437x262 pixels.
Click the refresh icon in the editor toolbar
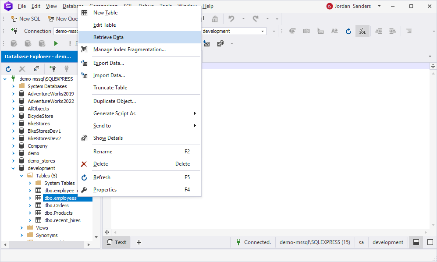click(x=348, y=31)
